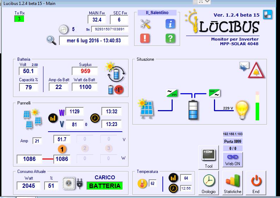Click the left charge converter icon

point(172,93)
